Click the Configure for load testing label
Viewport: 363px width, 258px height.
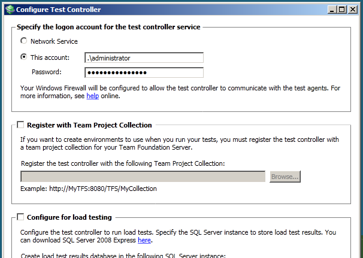coord(69,217)
